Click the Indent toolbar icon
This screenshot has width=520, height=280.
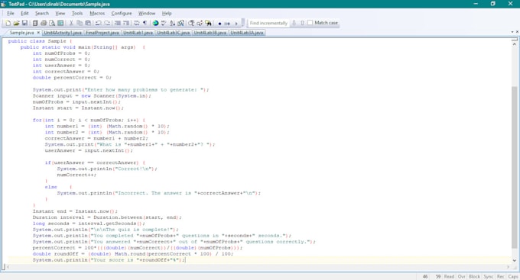pyautogui.click(x=118, y=23)
